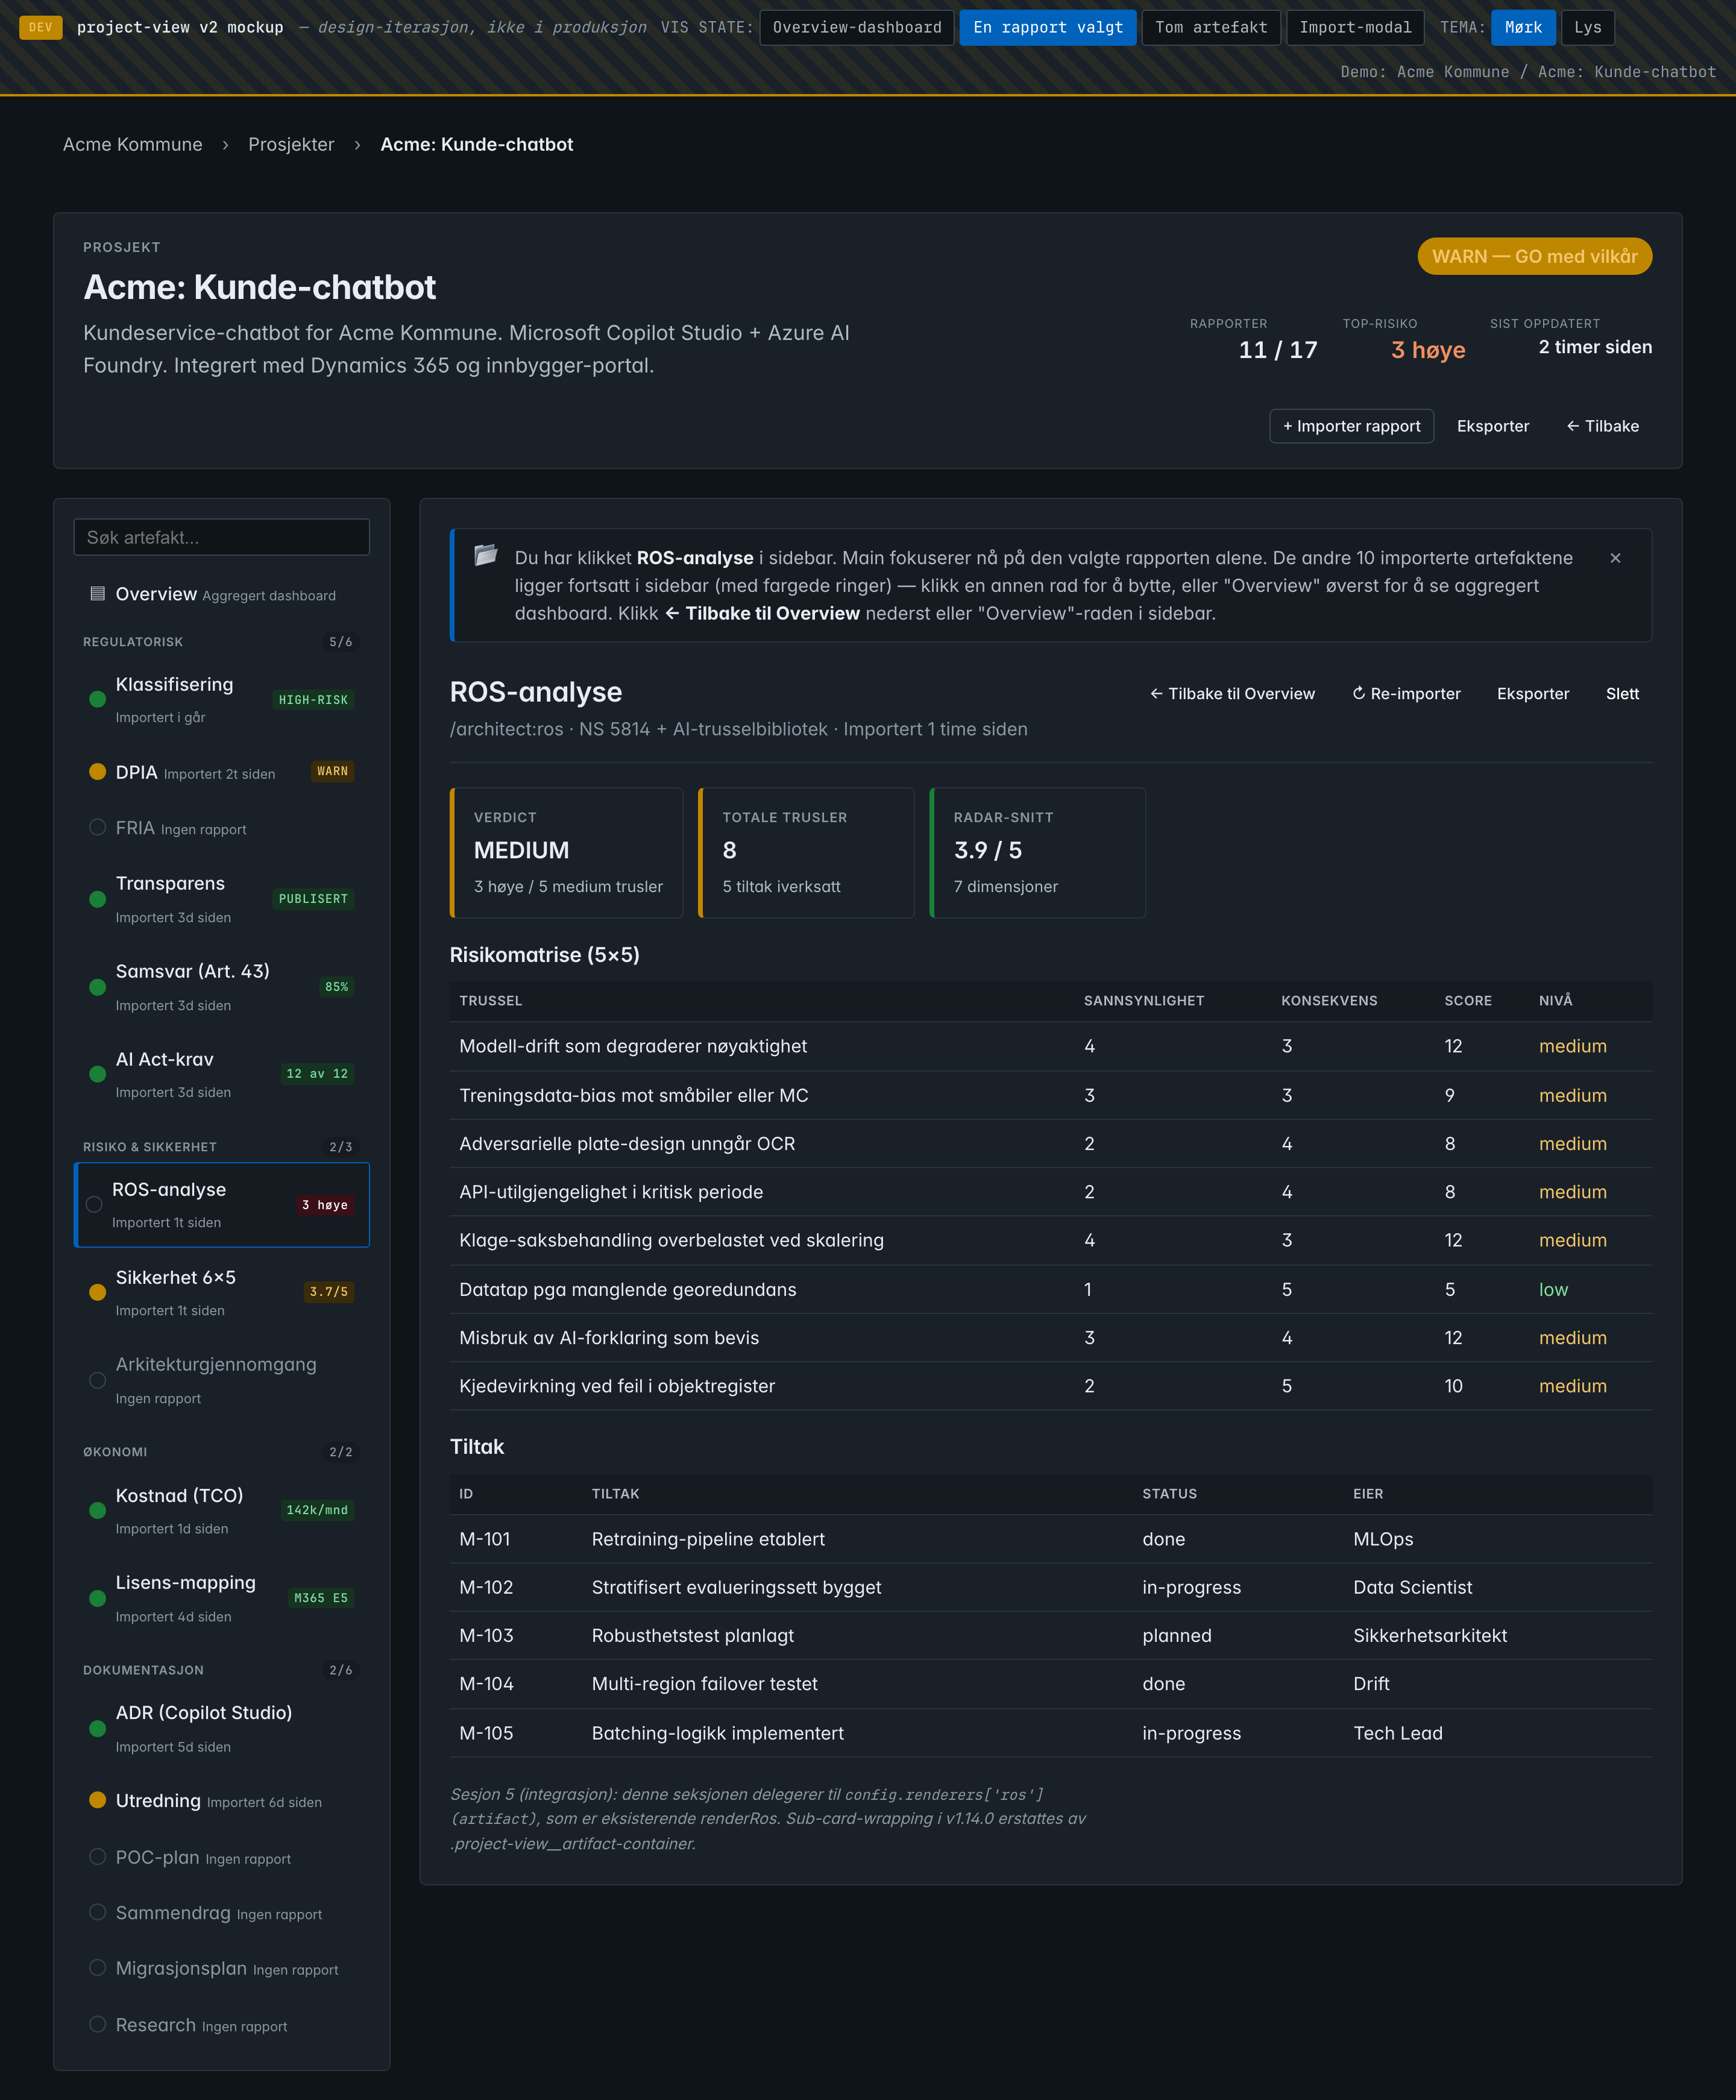
Task: Select the Utredning artefact
Action: (222, 1800)
